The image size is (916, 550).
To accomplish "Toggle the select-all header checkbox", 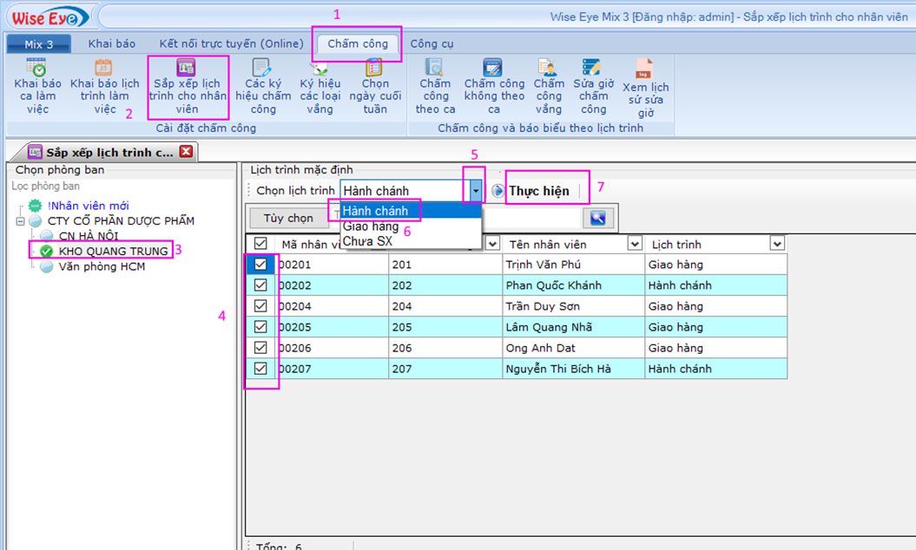I will point(260,245).
